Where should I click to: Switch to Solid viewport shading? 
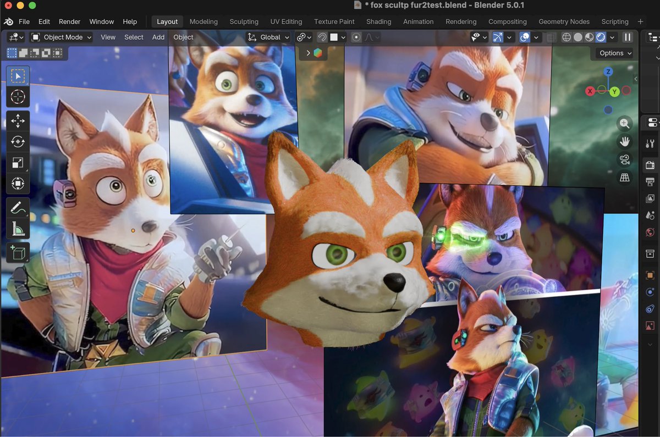coord(578,37)
